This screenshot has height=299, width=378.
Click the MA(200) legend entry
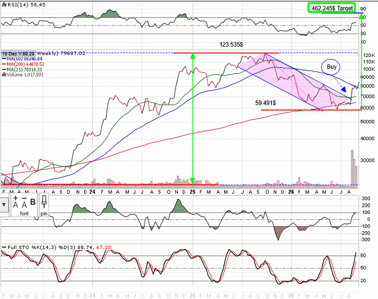coord(23,64)
